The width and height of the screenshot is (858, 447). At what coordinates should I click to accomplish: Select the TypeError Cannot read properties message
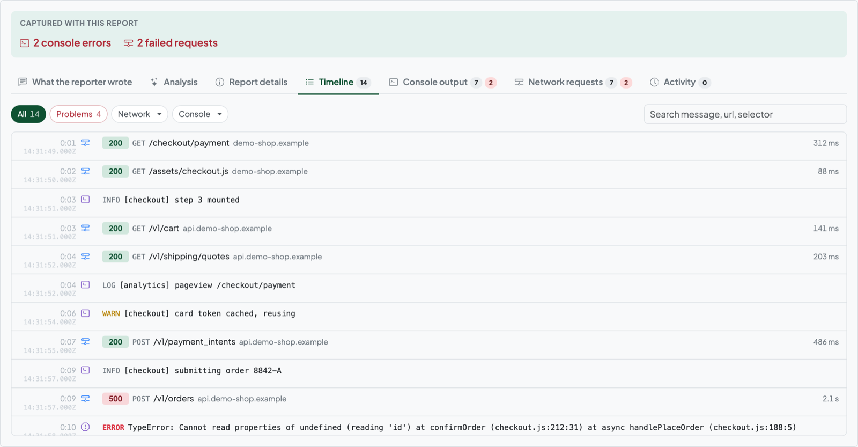click(x=462, y=428)
